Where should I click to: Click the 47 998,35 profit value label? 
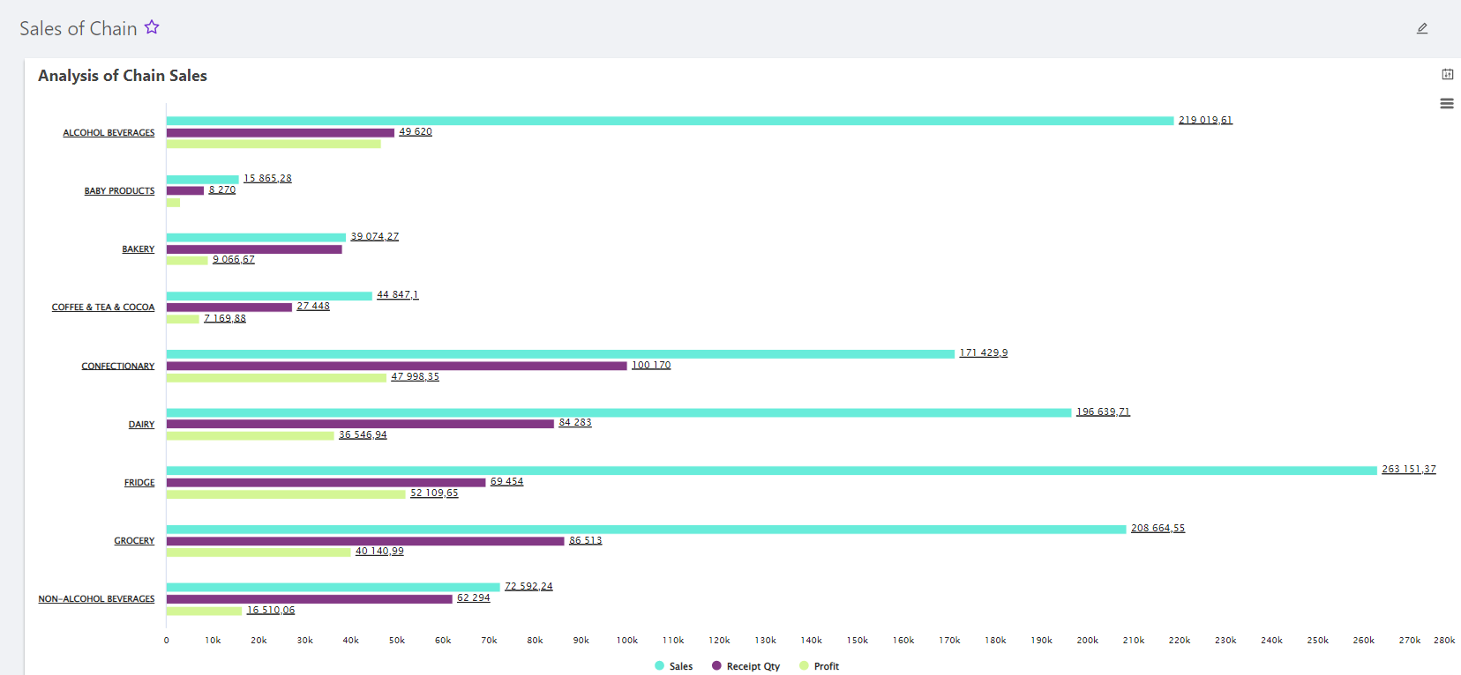pos(415,376)
